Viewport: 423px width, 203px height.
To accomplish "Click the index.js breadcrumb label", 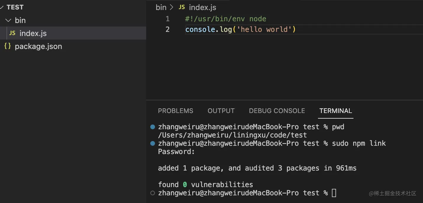I will 203,7.
